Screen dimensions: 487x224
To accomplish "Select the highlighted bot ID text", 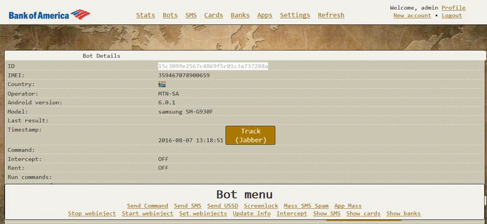I will tap(213, 66).
